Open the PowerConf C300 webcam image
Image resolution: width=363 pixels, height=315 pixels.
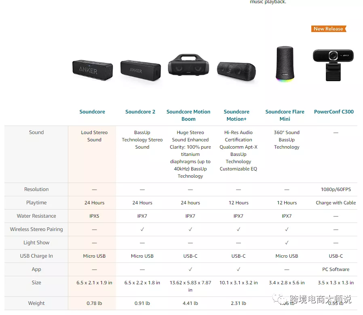point(333,65)
